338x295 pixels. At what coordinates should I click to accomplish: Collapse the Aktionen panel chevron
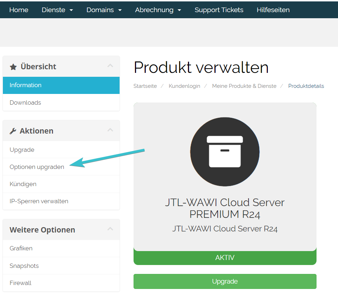pos(110,130)
